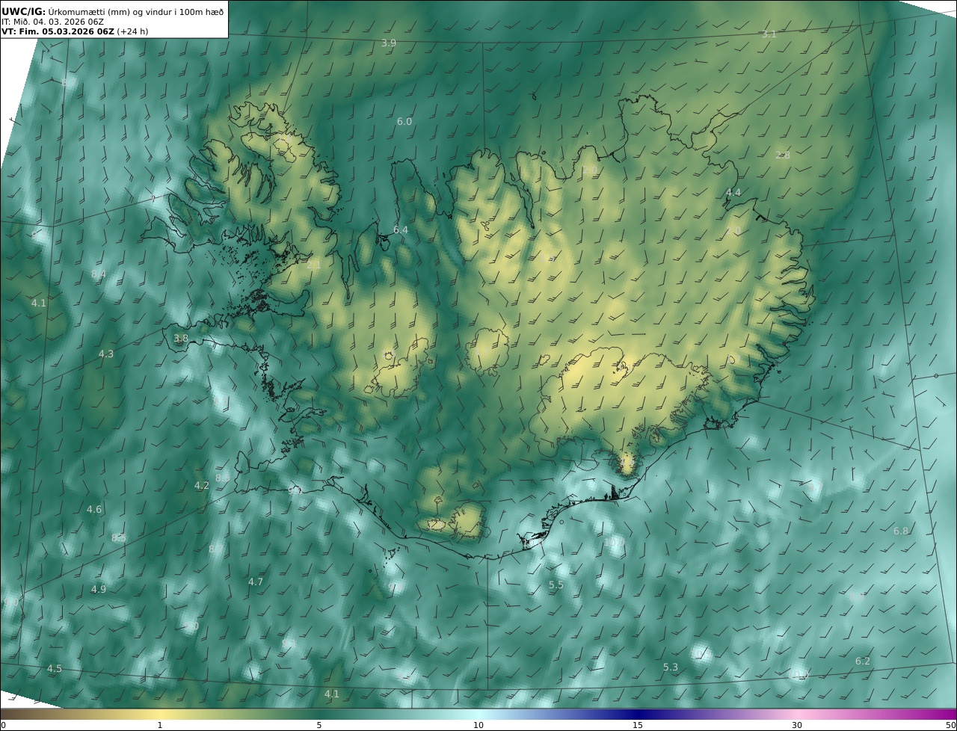Viewport: 957px width, 731px height.
Task: Click the colorbar tick label 1
Action: (160, 725)
